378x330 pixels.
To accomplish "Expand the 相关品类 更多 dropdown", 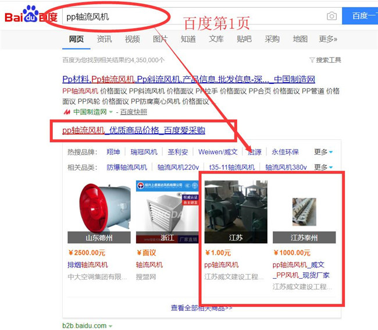I will pyautogui.click(x=323, y=167).
